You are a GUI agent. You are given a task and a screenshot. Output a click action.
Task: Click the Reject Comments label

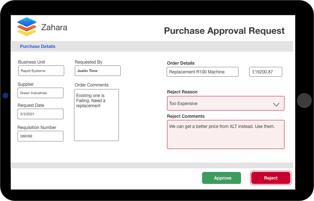click(186, 116)
